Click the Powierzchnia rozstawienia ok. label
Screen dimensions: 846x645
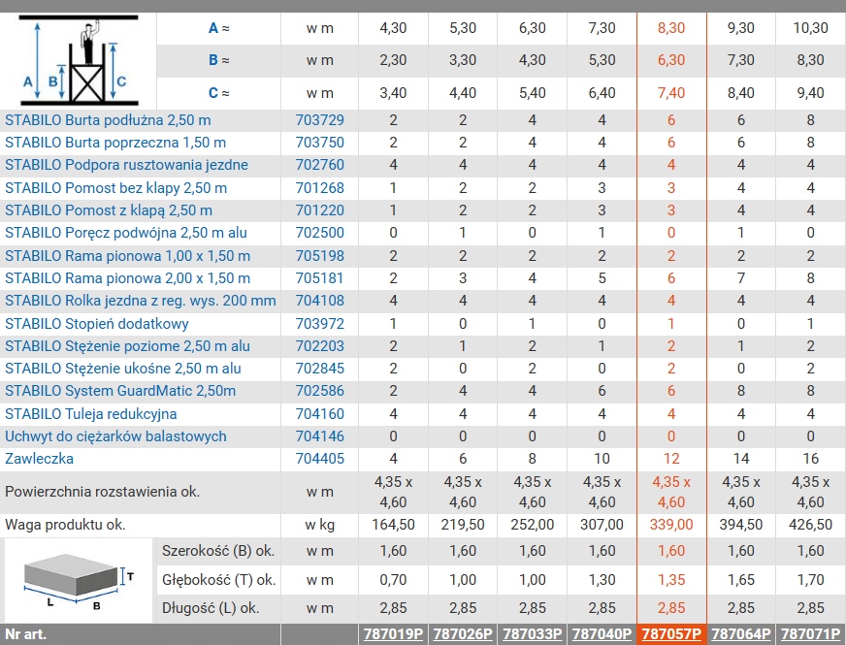pyautogui.click(x=103, y=492)
